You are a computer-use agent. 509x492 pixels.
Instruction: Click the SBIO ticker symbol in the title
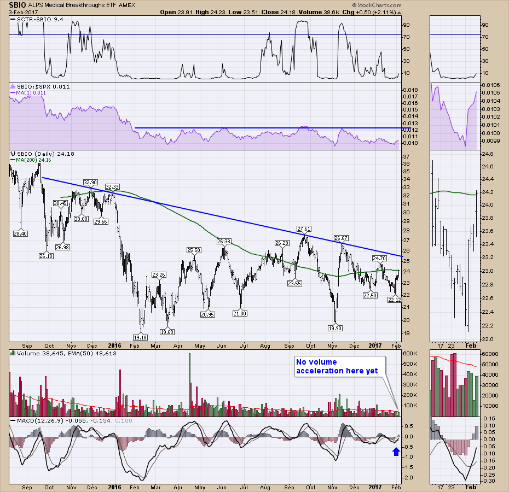coord(18,5)
